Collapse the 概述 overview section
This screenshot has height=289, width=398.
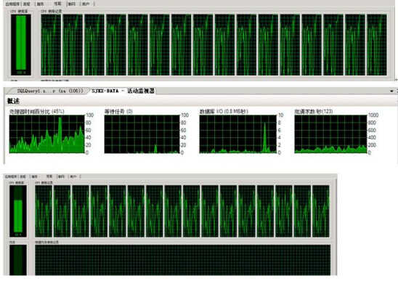13,101
